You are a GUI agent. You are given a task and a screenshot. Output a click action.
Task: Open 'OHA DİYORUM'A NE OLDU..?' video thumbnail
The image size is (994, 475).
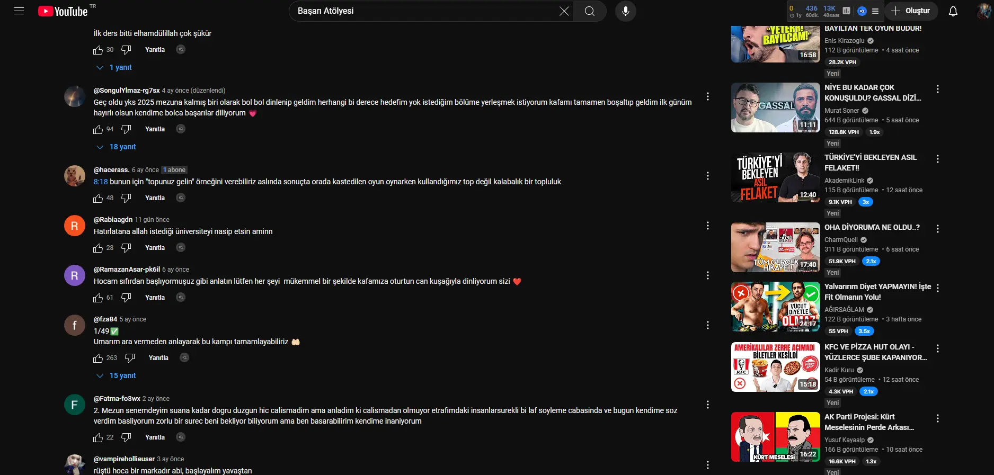click(776, 247)
